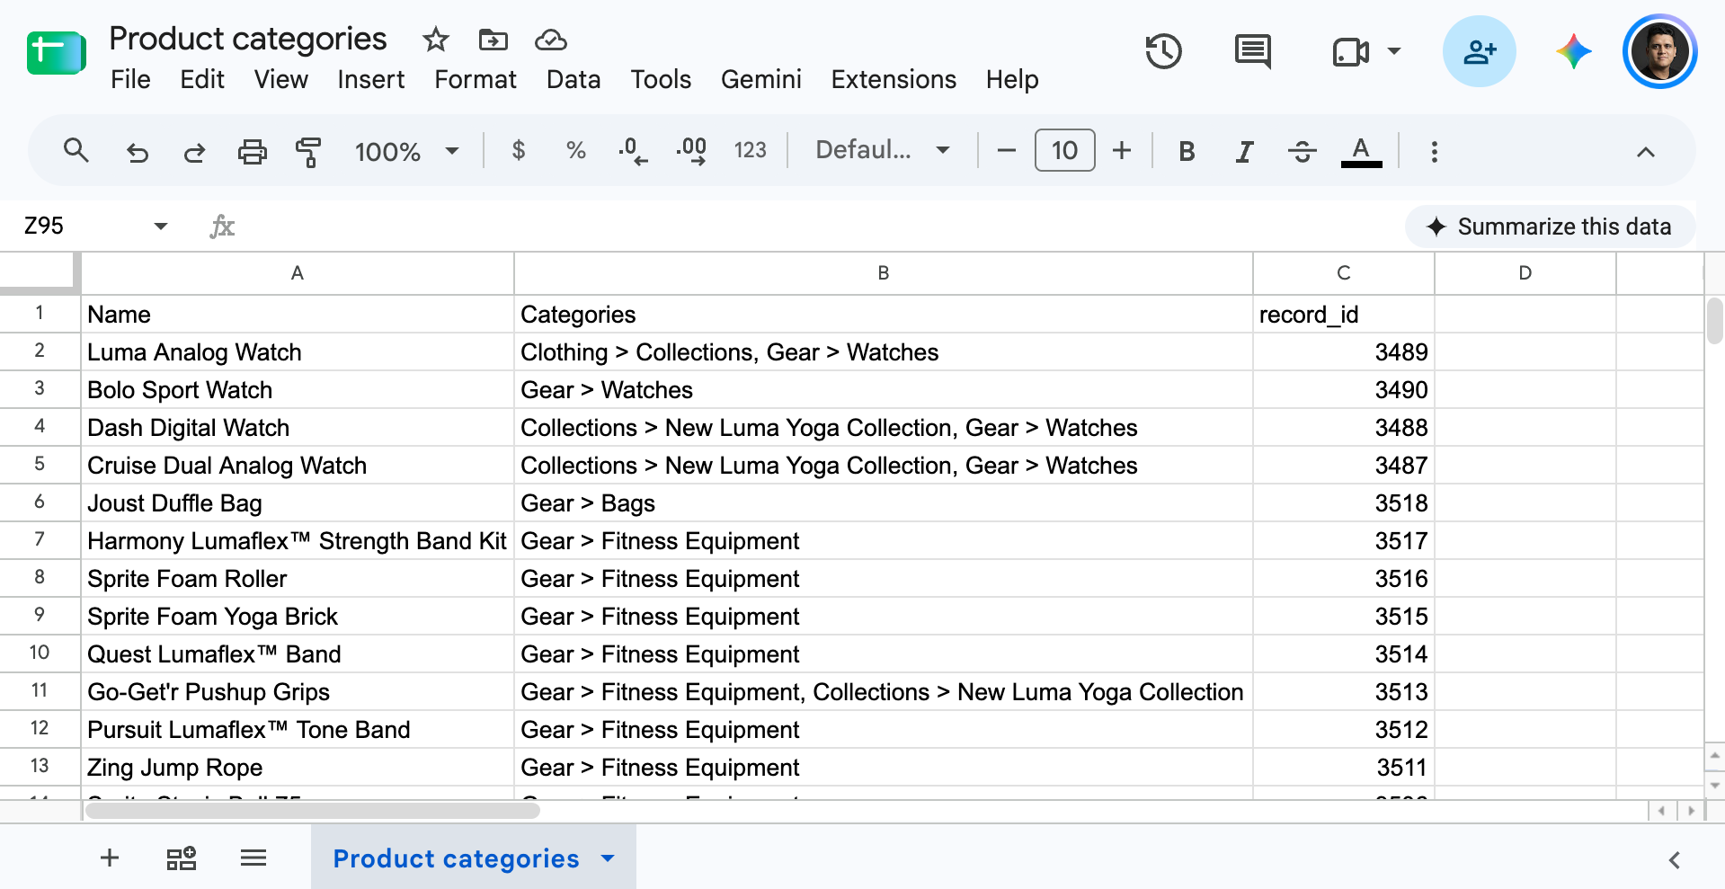Open the Edit menu

point(202,79)
